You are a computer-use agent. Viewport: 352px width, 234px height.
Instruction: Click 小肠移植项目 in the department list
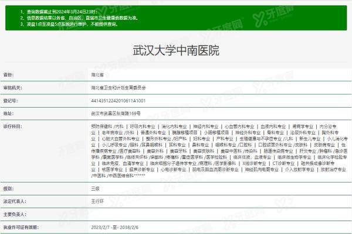[216, 133]
